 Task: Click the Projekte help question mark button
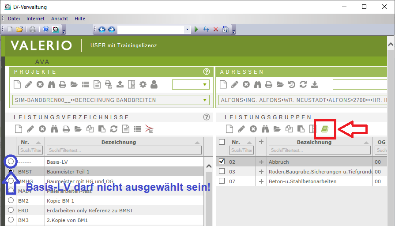pyautogui.click(x=206, y=72)
